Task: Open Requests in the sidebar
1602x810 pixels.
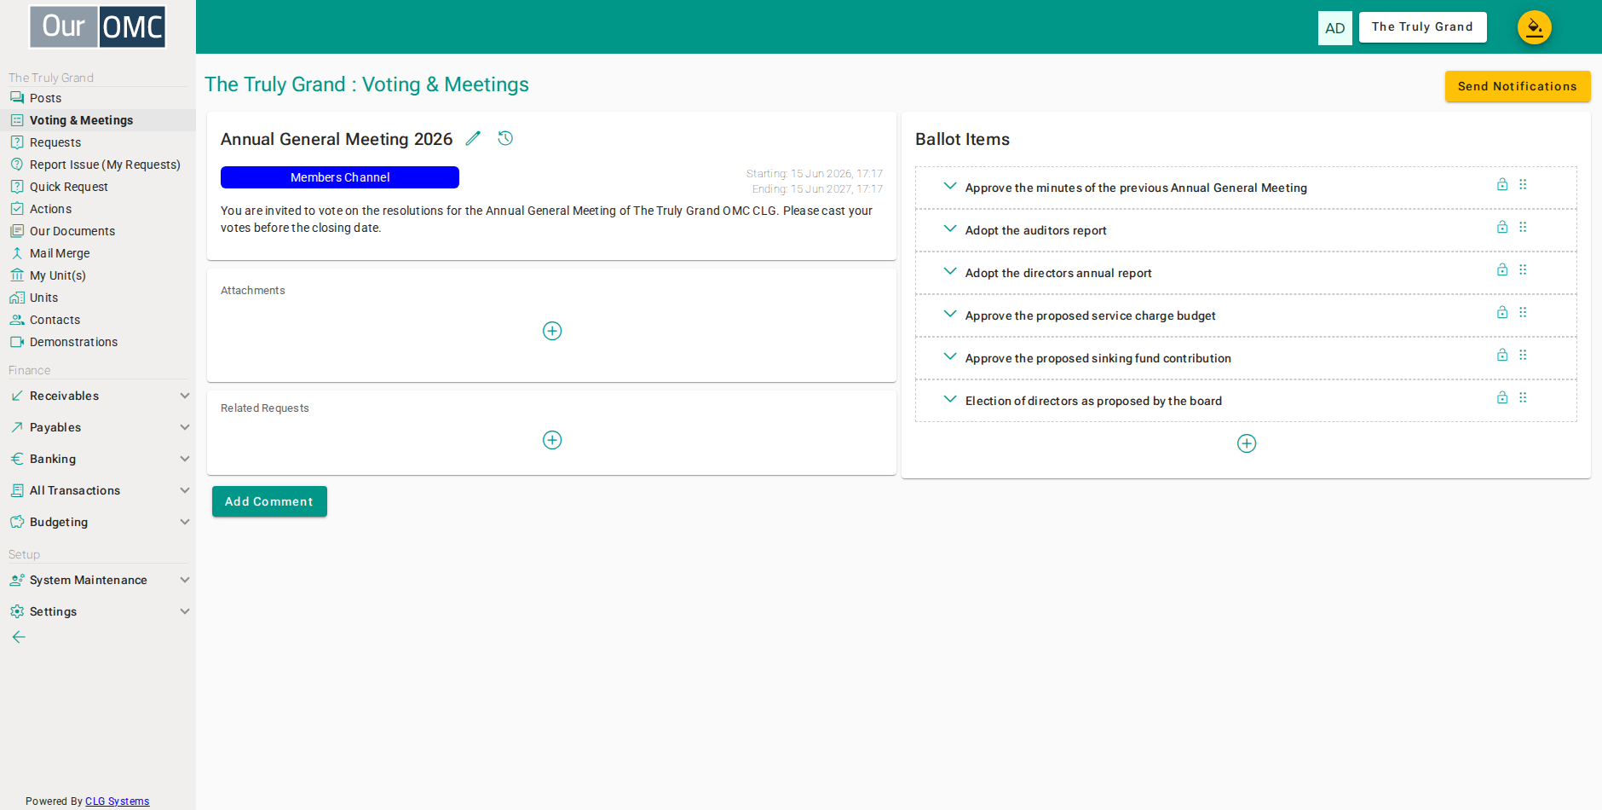Action: pos(98,142)
